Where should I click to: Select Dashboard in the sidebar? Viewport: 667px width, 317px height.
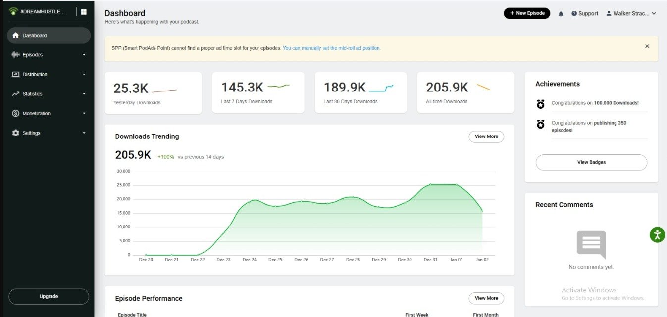point(49,36)
